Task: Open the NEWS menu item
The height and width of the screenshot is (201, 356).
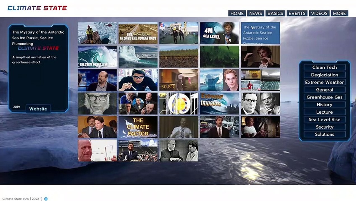Action: [256, 13]
